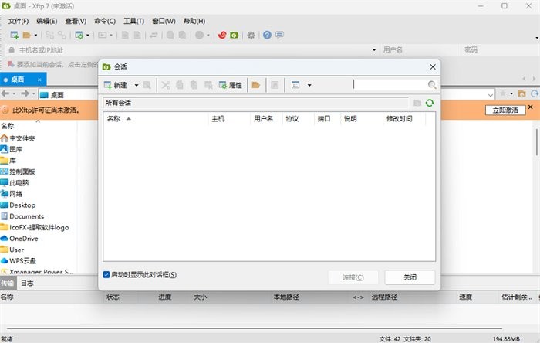Image resolution: width=540 pixels, height=343 pixels.
Task: Expand the host address history dropdown
Action: click(374, 49)
